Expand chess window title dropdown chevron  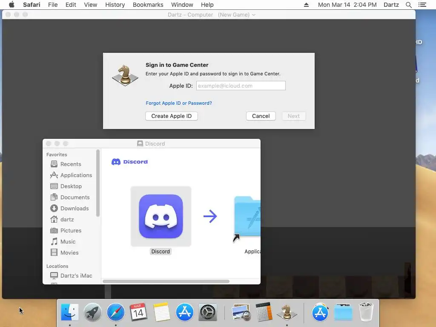pyautogui.click(x=254, y=15)
